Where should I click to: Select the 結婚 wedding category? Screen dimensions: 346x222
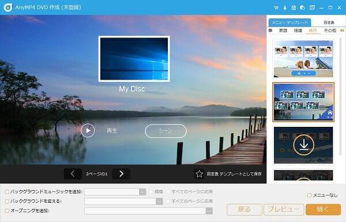298,31
